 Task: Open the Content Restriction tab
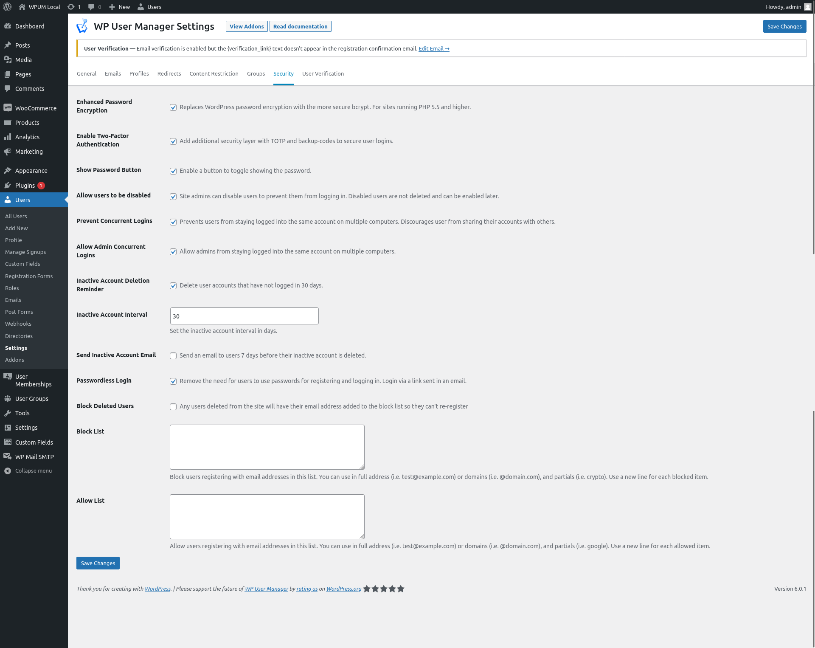214,73
